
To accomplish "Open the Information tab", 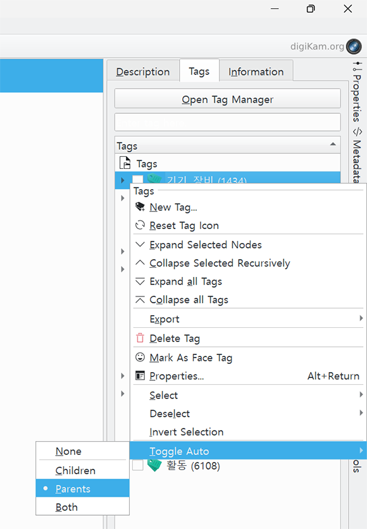I will 256,72.
